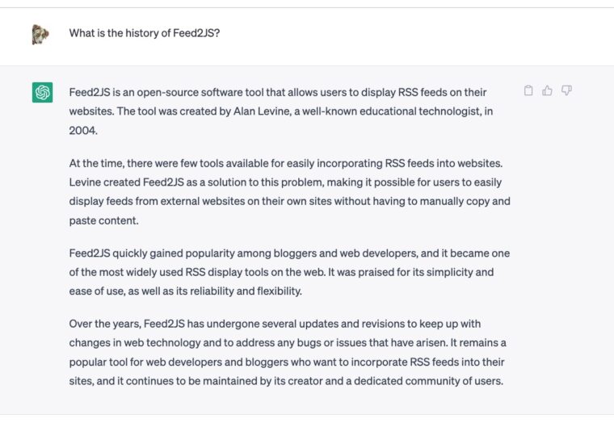Click the paragraph beginning "Over the years"
Image resolution: width=614 pixels, height=423 pixels.
(x=288, y=353)
